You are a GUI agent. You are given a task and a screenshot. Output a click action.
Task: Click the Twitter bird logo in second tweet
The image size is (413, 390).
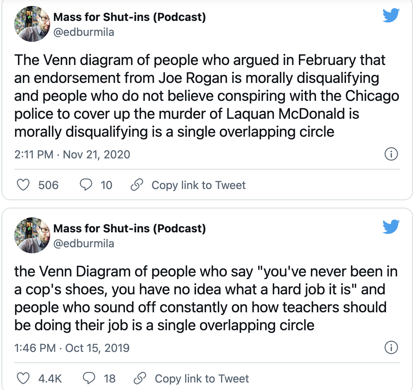tap(391, 227)
